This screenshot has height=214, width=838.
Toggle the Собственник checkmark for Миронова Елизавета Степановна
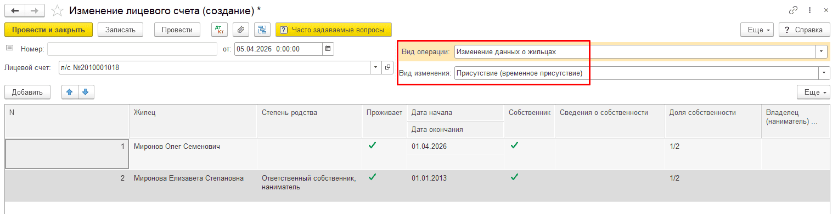pos(515,177)
